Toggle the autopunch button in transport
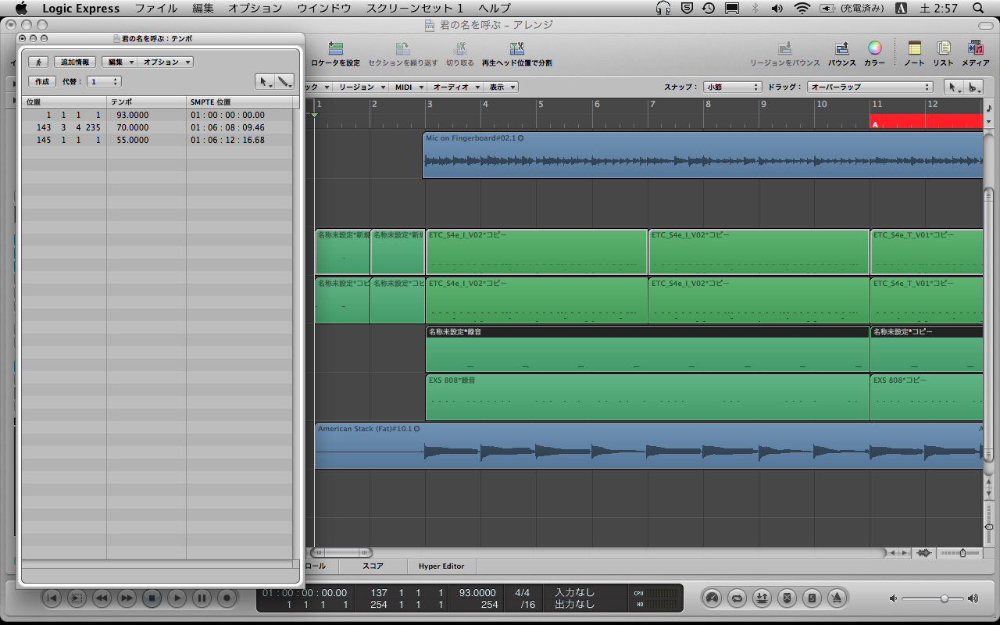This screenshot has width=1000, height=625. coord(762,598)
